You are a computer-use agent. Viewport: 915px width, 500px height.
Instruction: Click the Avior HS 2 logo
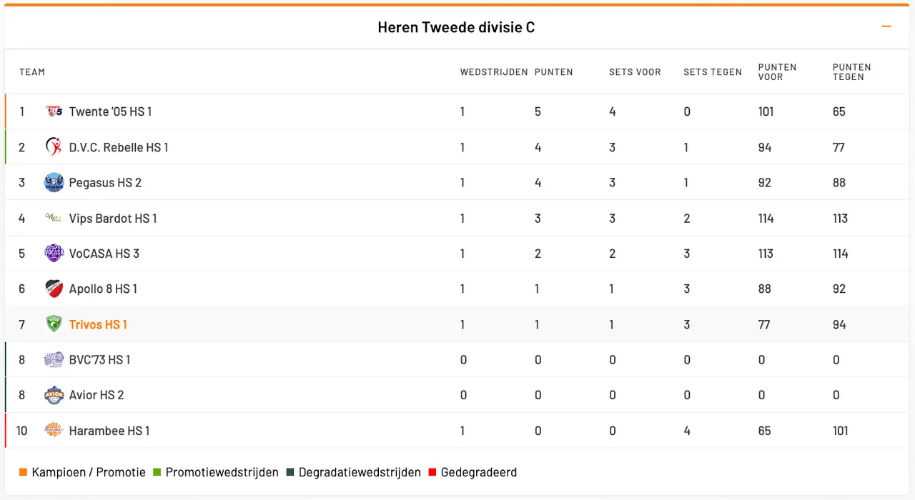(x=54, y=395)
